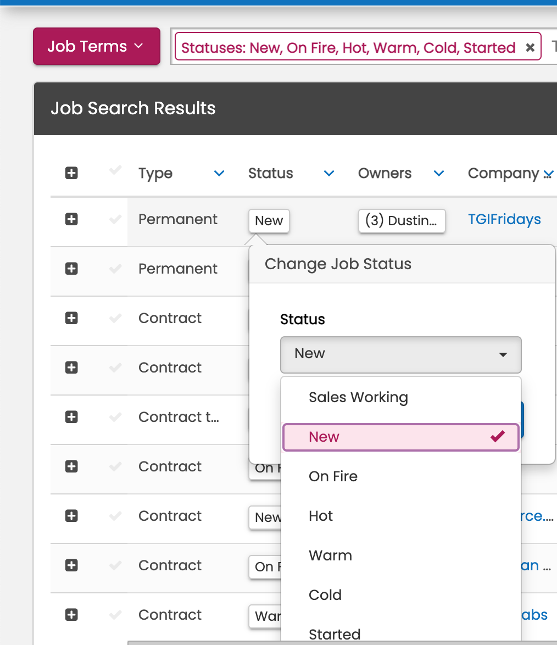
Task: Expand the Contract row showing On Fire status
Action: coord(71,466)
